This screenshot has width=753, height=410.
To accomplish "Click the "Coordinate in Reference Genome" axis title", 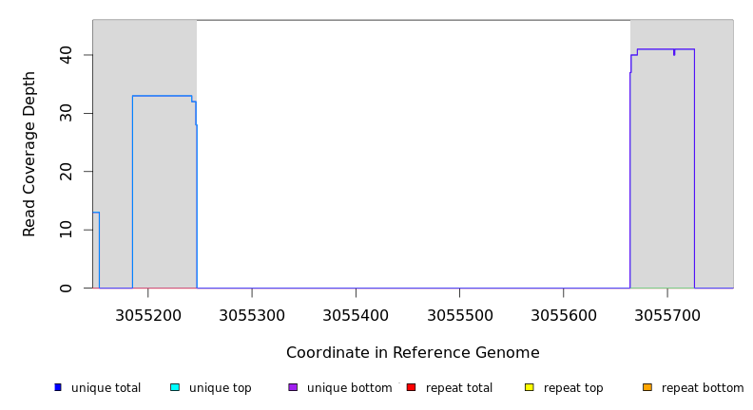I will tap(413, 353).
